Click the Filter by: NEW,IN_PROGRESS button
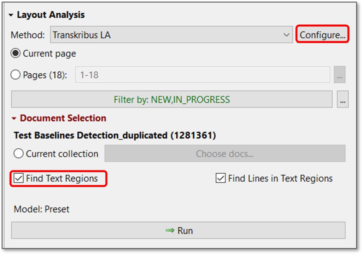Viewport: 362px width, 254px height. click(x=172, y=99)
